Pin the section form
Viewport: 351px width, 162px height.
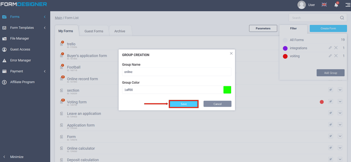tap(331, 90)
